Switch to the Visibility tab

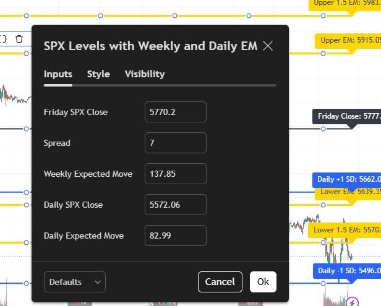click(x=145, y=74)
